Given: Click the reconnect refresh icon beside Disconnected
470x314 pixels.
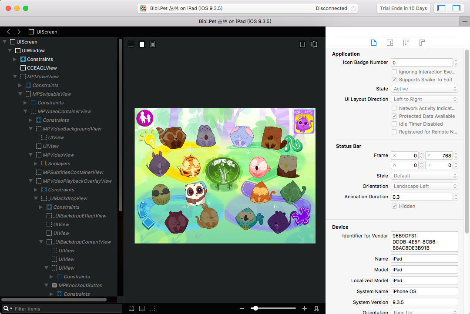Looking at the screenshot, I should pos(353,8).
